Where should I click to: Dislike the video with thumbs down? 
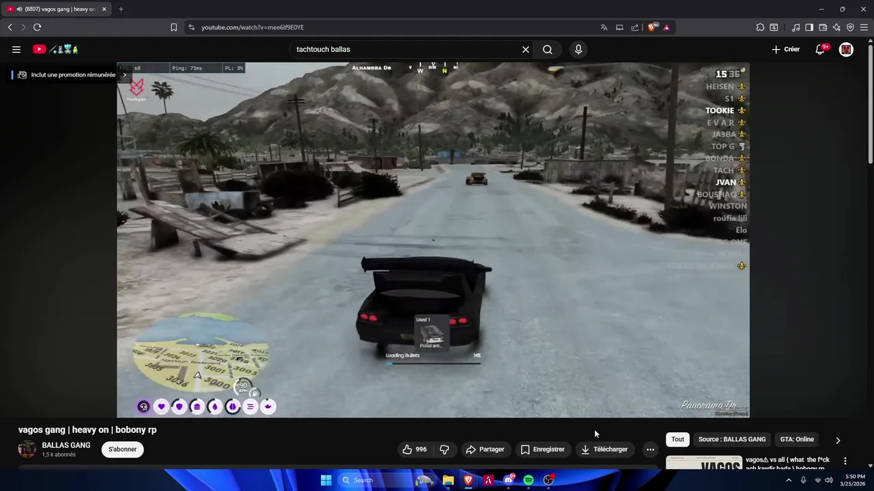pyautogui.click(x=445, y=449)
